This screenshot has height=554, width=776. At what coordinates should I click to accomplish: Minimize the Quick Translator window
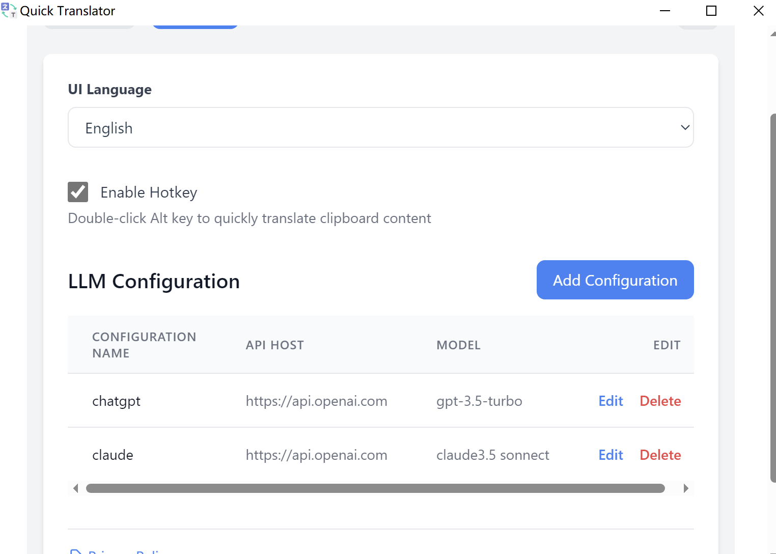tap(664, 11)
